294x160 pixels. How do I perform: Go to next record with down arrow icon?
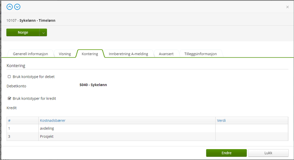tap(17, 7)
